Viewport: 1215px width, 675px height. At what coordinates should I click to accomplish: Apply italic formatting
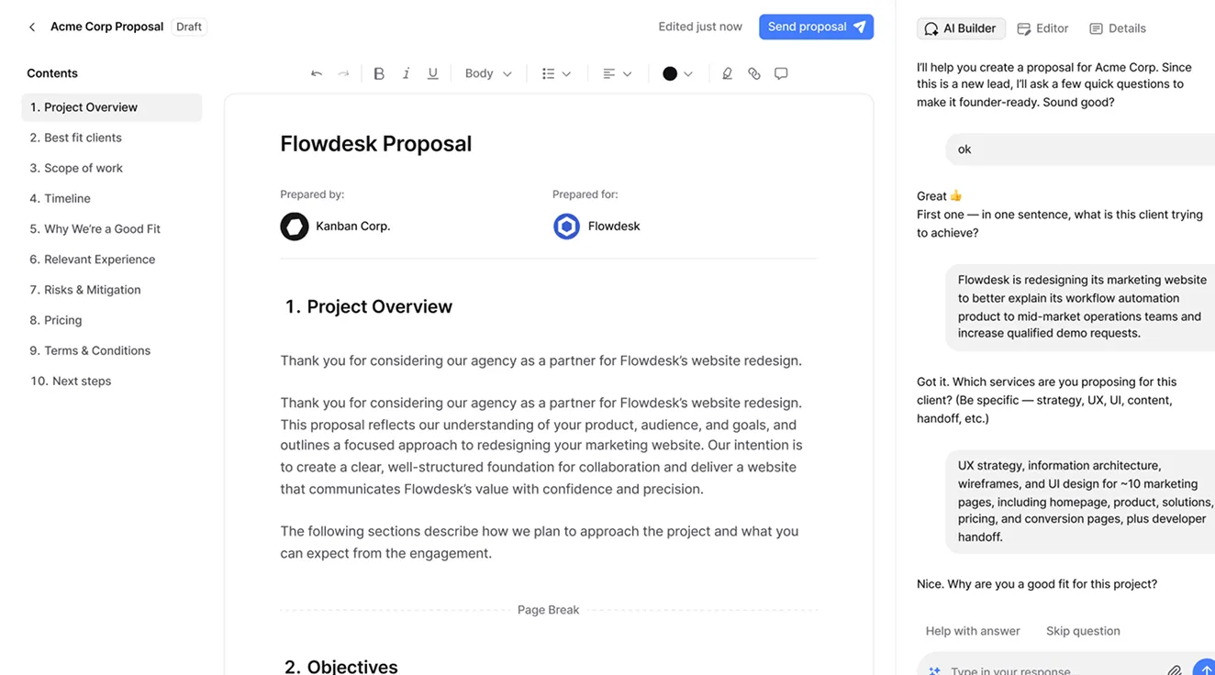pyautogui.click(x=406, y=72)
